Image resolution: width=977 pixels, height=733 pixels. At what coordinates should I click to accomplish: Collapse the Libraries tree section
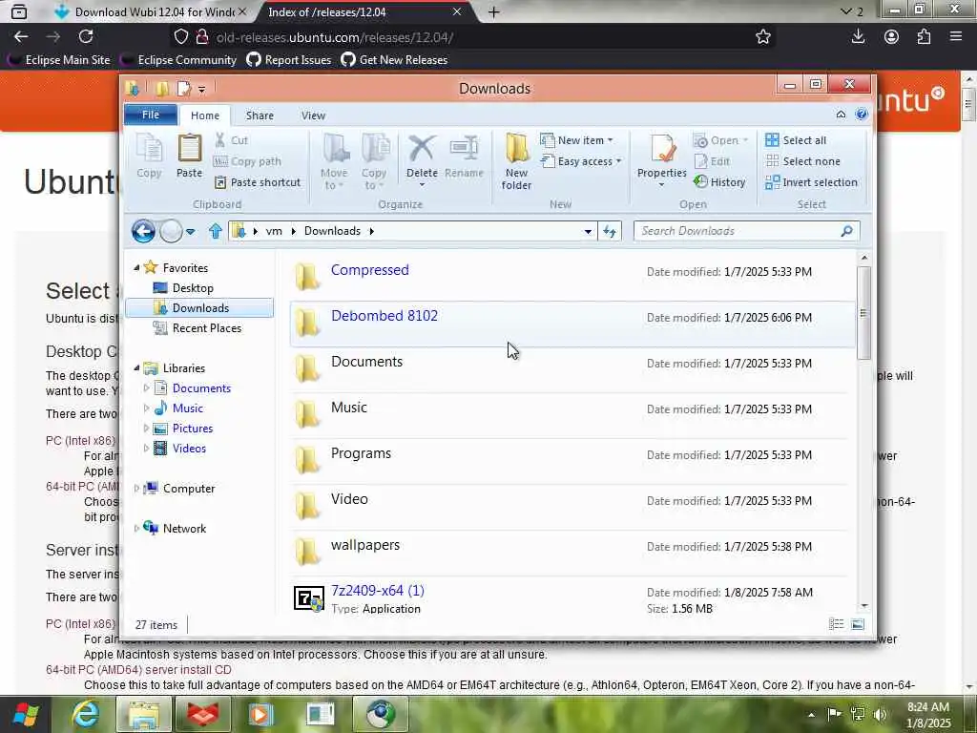click(x=137, y=367)
